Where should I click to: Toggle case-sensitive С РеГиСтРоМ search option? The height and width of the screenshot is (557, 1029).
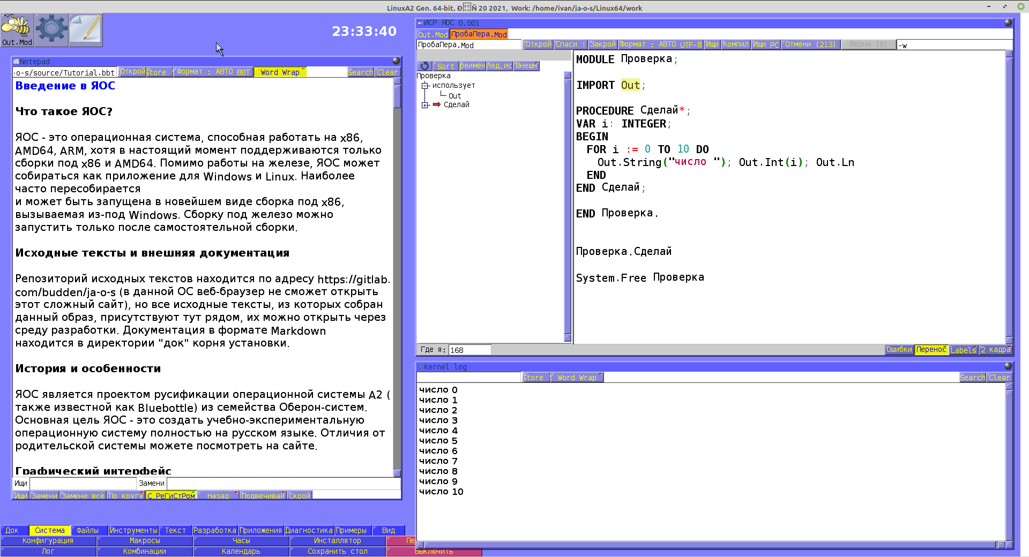171,495
